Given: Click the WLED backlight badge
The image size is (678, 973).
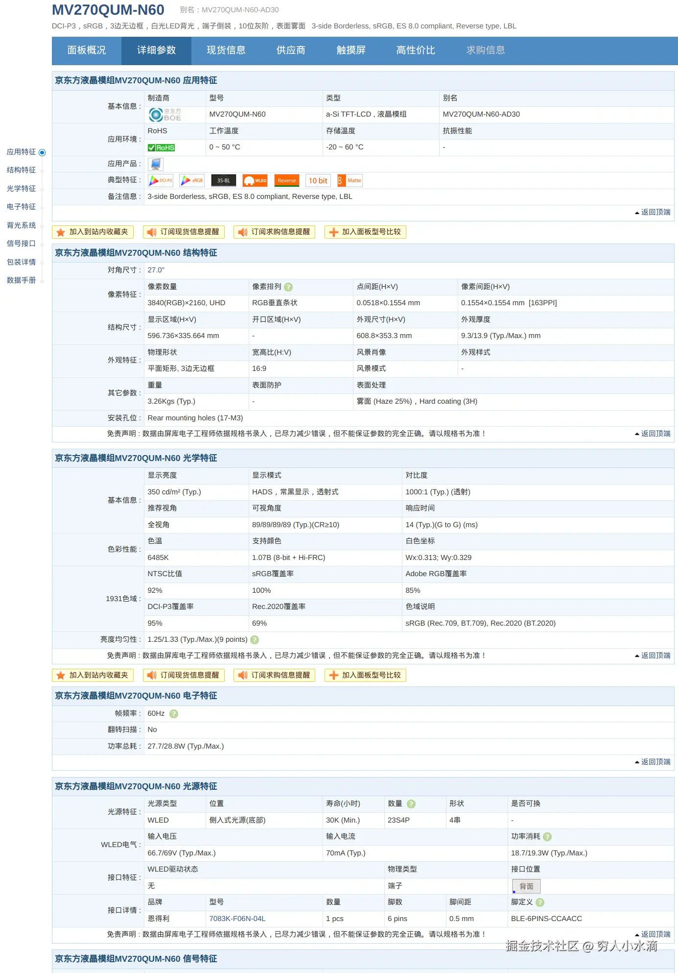Looking at the screenshot, I should [255, 180].
